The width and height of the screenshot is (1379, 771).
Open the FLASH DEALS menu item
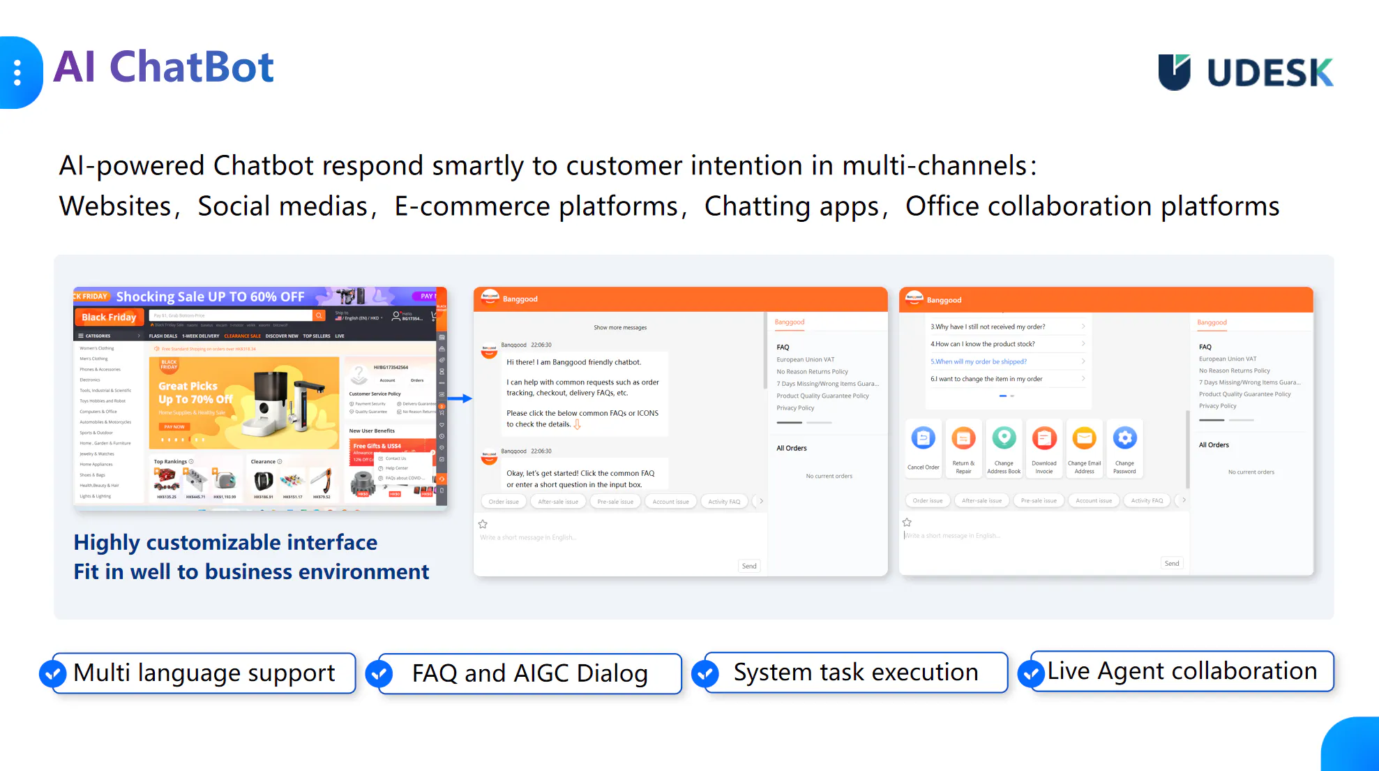coord(163,336)
